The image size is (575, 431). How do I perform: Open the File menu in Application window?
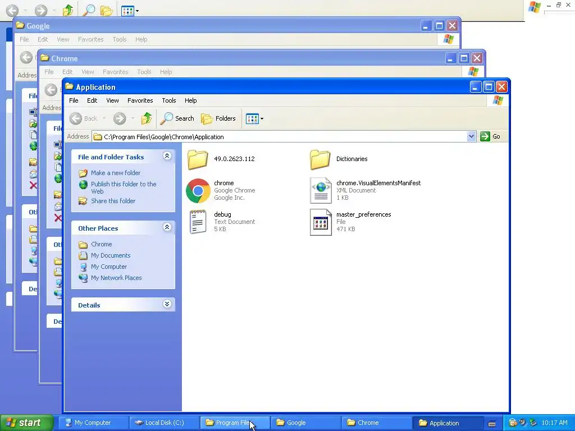tap(74, 100)
